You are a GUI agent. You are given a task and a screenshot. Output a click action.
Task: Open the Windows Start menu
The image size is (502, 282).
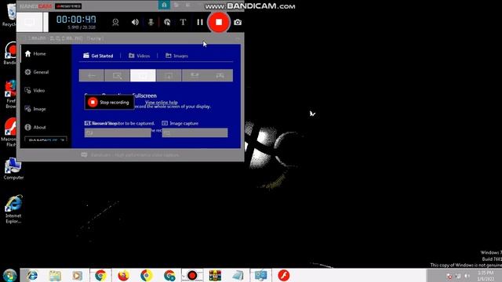coord(9,275)
